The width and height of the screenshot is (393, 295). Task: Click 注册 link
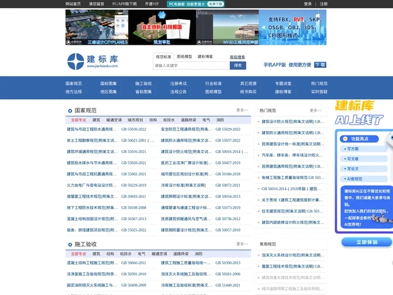pyautogui.click(x=324, y=4)
